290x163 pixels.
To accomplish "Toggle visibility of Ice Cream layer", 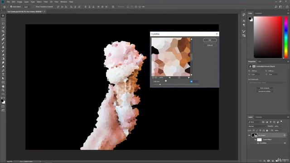I will [249, 135].
